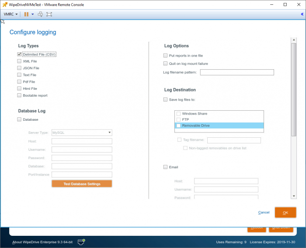This screenshot has width=306, height=248.
Task: Minimize the VMware Remote Console window
Action: pyautogui.click(x=271, y=4)
